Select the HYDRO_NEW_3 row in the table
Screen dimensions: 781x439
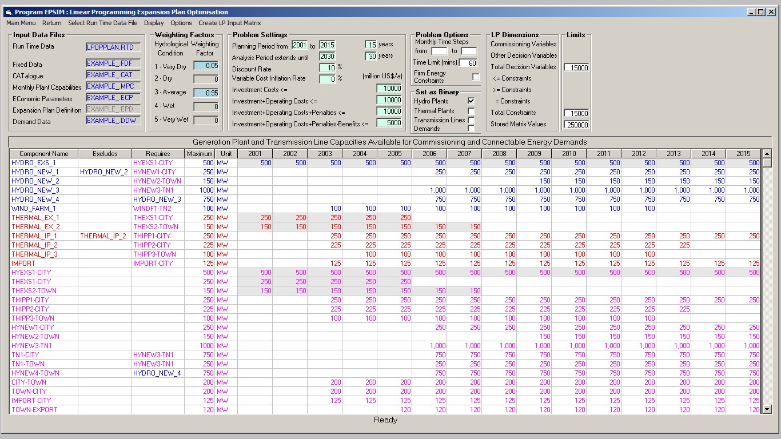[386, 190]
